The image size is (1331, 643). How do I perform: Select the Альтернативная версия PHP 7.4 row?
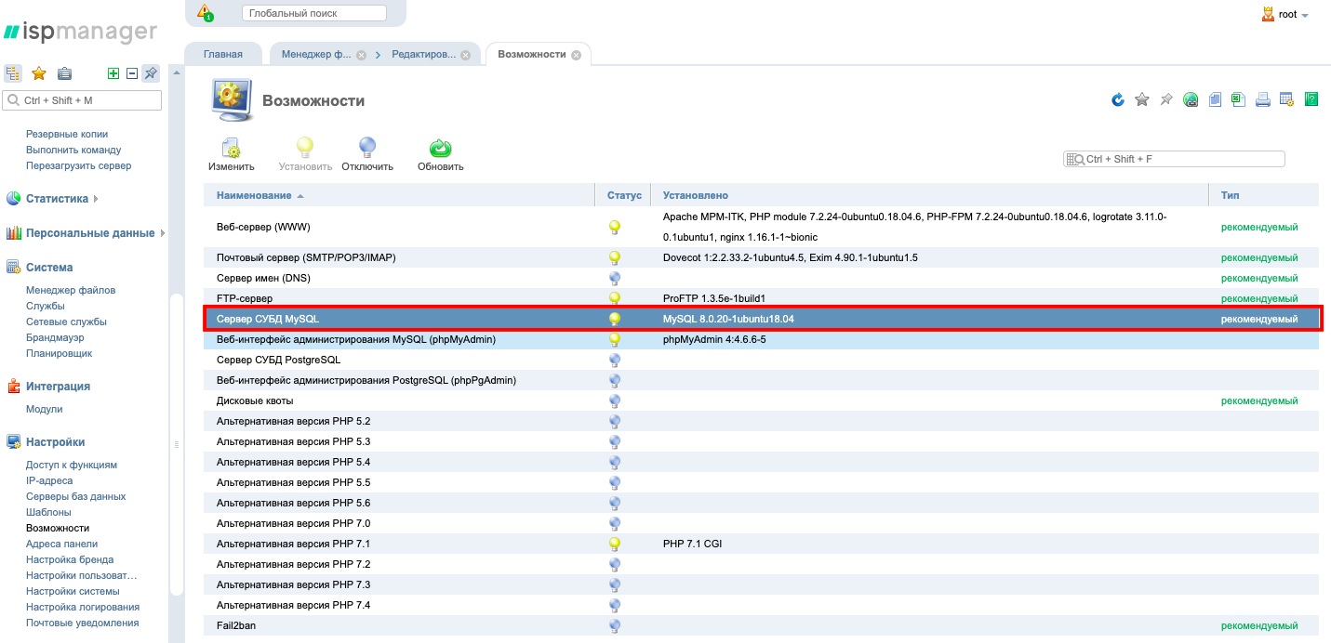pyautogui.click(x=761, y=605)
